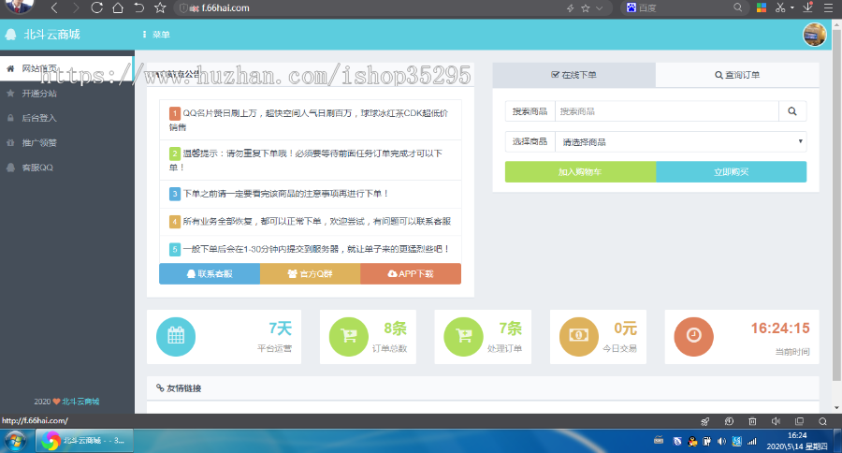This screenshot has height=453, width=842.
Task: Open the colorful grid apps icon
Action: click(762, 7)
